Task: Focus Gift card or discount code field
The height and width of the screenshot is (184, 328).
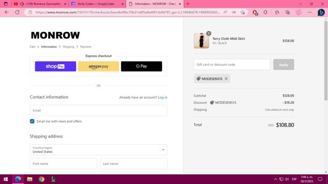Action: [x=232, y=64]
